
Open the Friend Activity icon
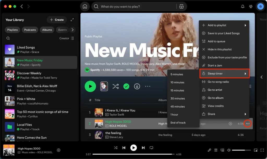[x=251, y=6]
